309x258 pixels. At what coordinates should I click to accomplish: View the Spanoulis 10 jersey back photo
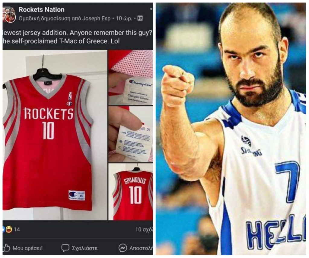coord(131,192)
